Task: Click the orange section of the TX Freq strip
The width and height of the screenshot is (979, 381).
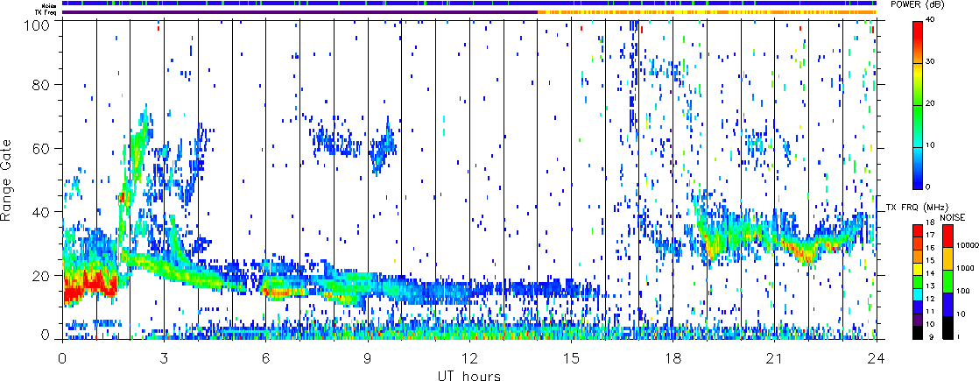Action: (708, 12)
